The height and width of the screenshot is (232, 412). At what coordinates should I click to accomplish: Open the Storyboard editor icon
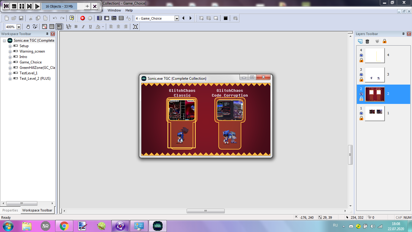[x=100, y=18]
